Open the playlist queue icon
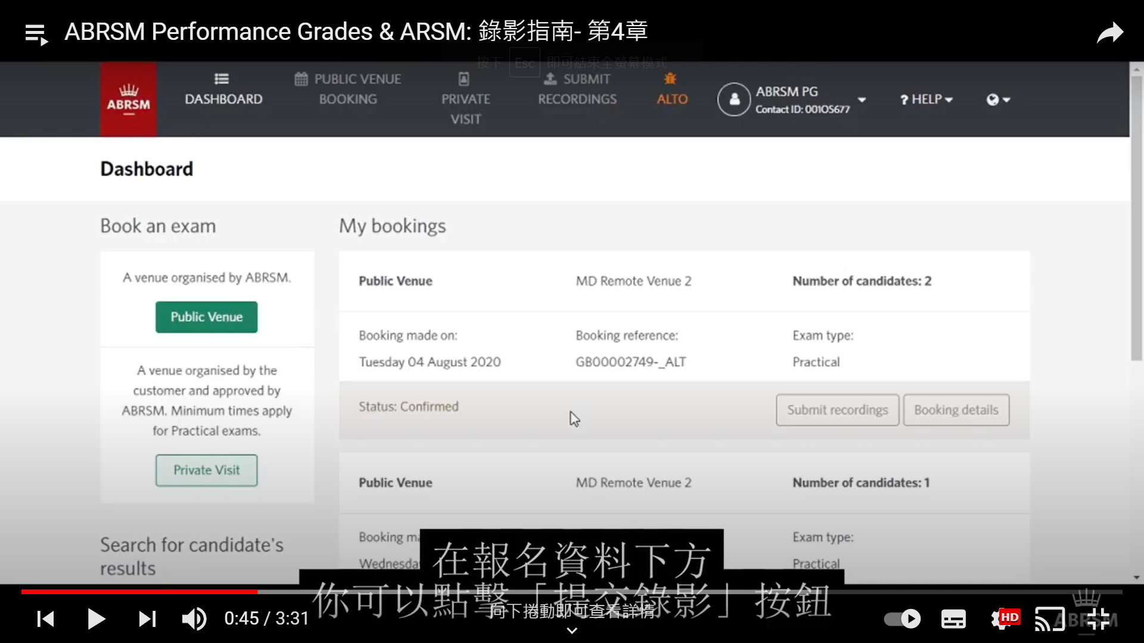This screenshot has height=643, width=1144. (x=36, y=35)
